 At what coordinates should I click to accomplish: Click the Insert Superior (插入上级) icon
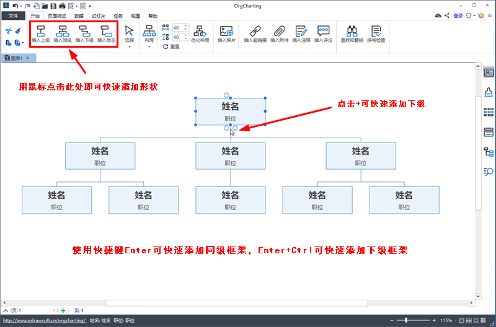coord(41,34)
